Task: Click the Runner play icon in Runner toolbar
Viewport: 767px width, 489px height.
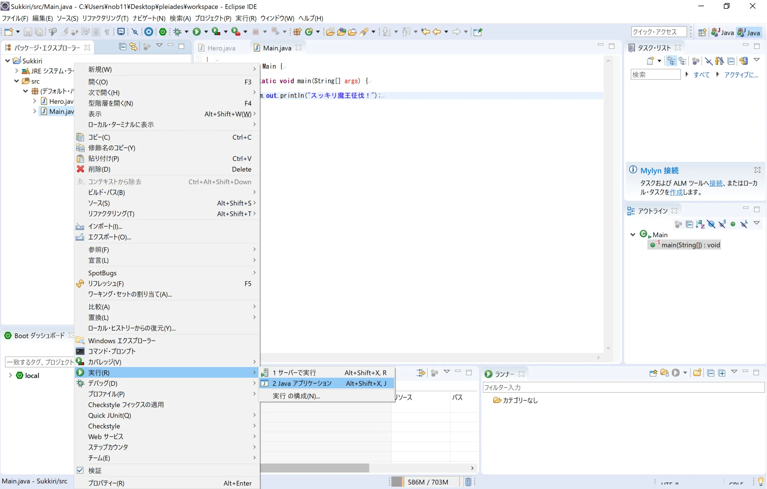Action: (676, 373)
